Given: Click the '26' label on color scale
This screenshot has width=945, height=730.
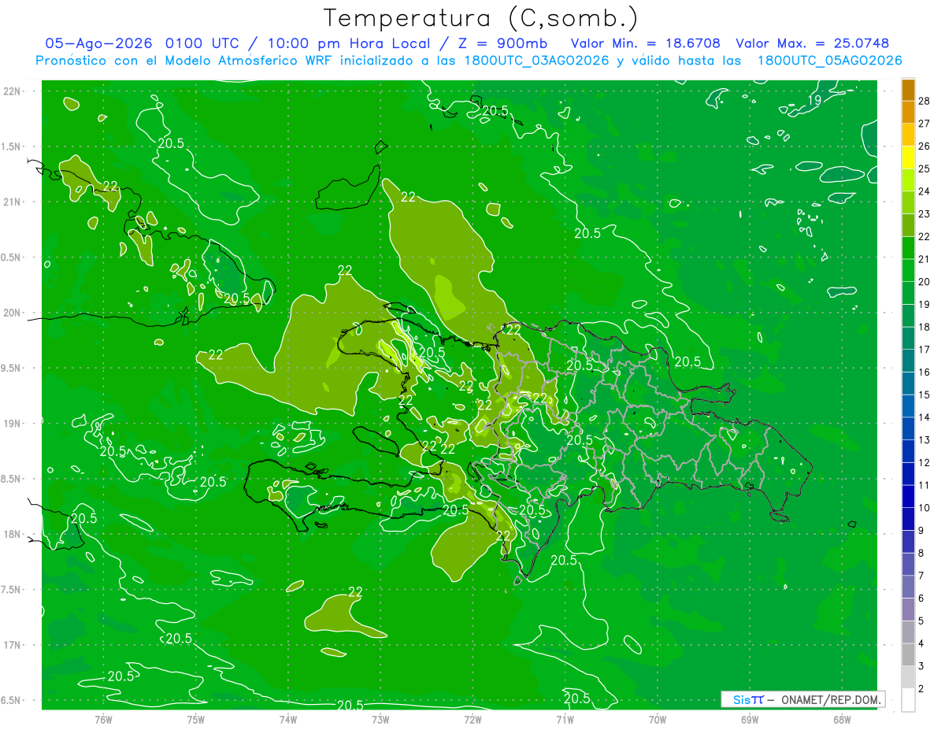Looking at the screenshot, I should [924, 146].
